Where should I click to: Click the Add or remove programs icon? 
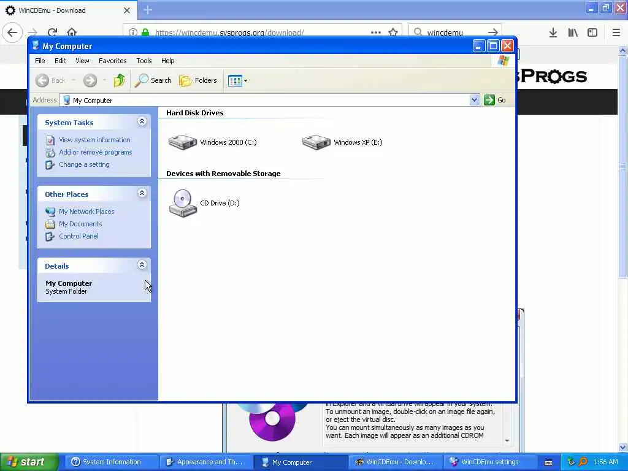click(50, 153)
